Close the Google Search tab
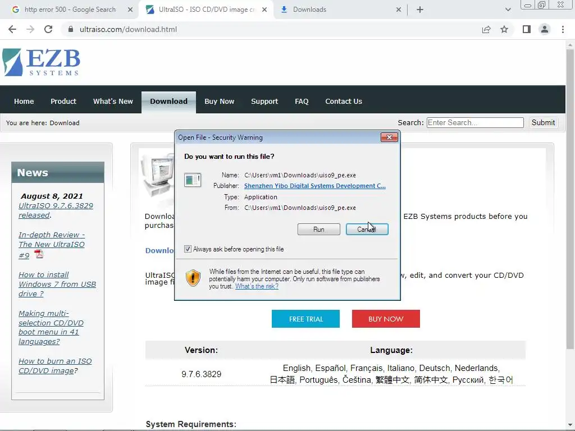Viewport: 575px width, 431px height. 130,10
